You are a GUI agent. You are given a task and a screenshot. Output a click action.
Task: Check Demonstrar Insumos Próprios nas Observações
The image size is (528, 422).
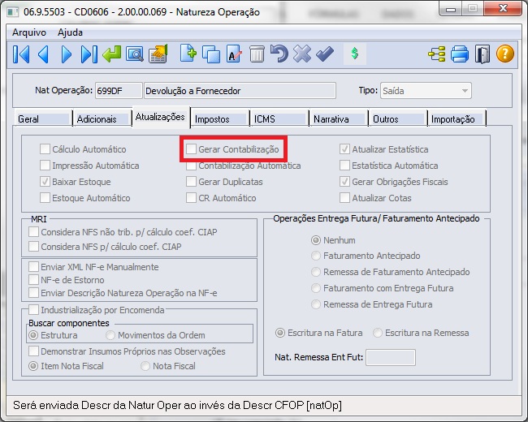pyautogui.click(x=33, y=351)
